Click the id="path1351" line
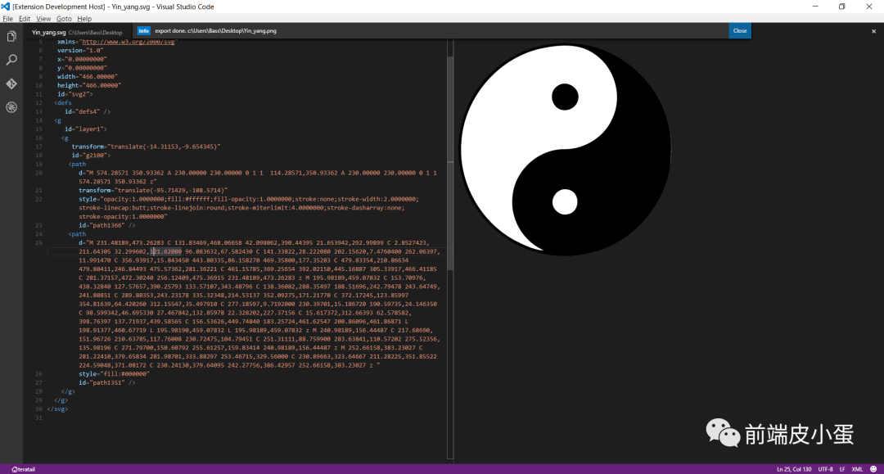The width and height of the screenshot is (884, 474). 107,382
